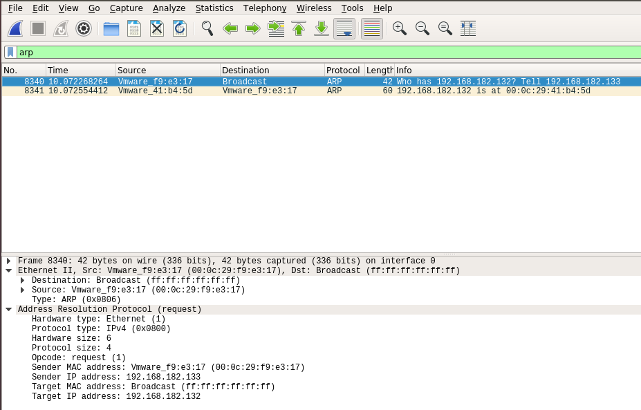Open the Statistics menu
The height and width of the screenshot is (410, 641).
point(214,8)
